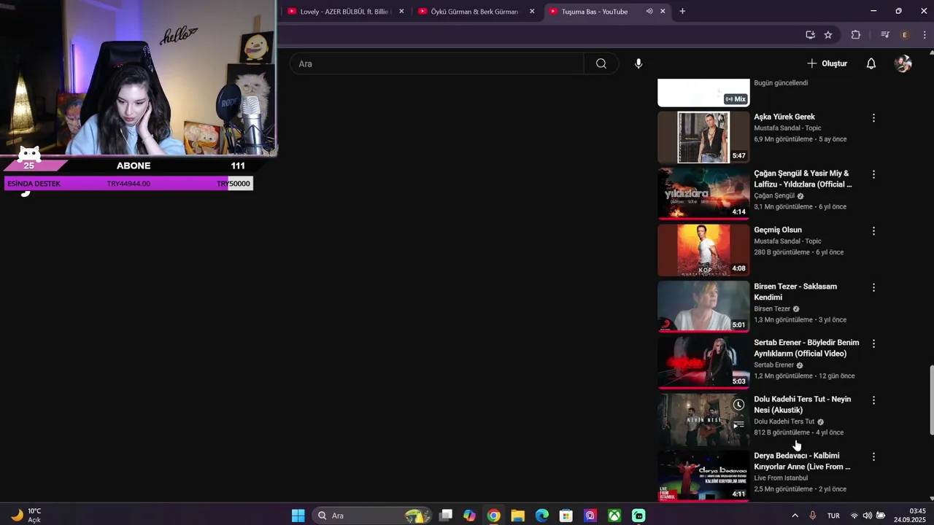Open options menu for Geçmiş Olsun
The image size is (934, 525).
click(x=873, y=230)
